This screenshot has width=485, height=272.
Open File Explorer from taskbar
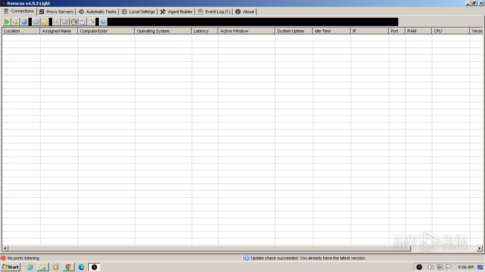click(43, 267)
